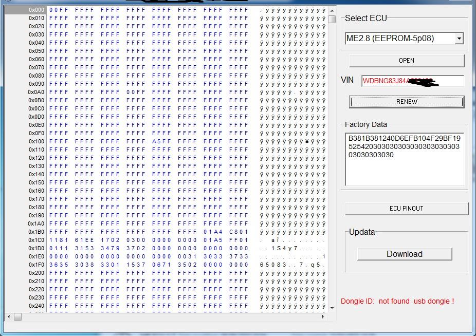Click the OPEN button

pyautogui.click(x=406, y=61)
